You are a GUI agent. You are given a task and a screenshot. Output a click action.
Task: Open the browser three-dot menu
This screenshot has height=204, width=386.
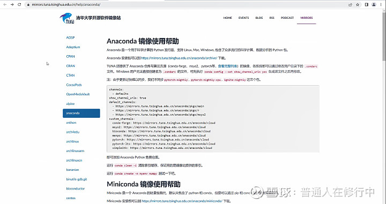point(381,5)
